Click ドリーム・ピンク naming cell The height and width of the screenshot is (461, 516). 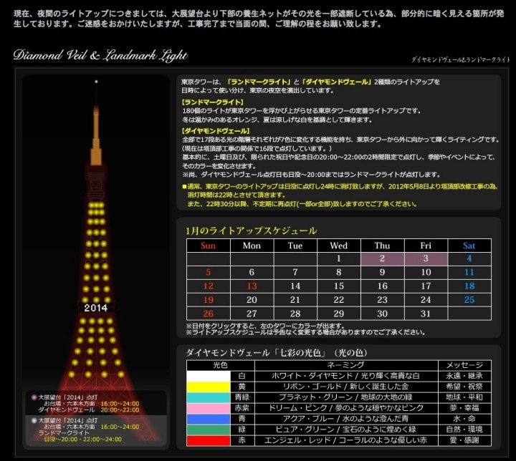click(x=346, y=409)
